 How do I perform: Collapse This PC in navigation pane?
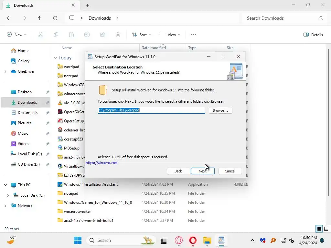coord(5,185)
